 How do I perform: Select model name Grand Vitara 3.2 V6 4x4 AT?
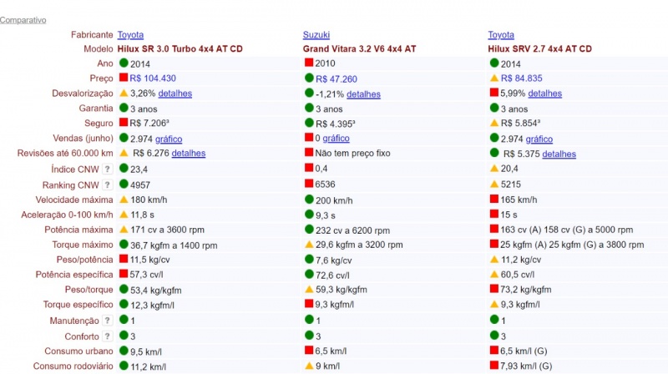360,48
